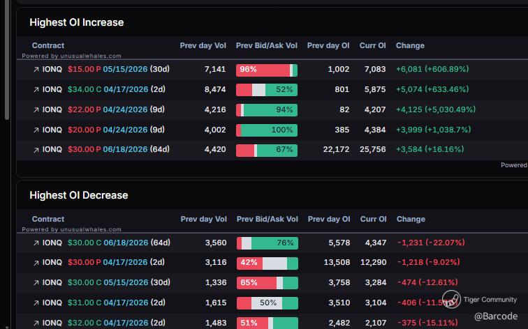This screenshot has width=528, height=329.
Task: Sort decrease table by Prev day OI
Action: click(329, 219)
